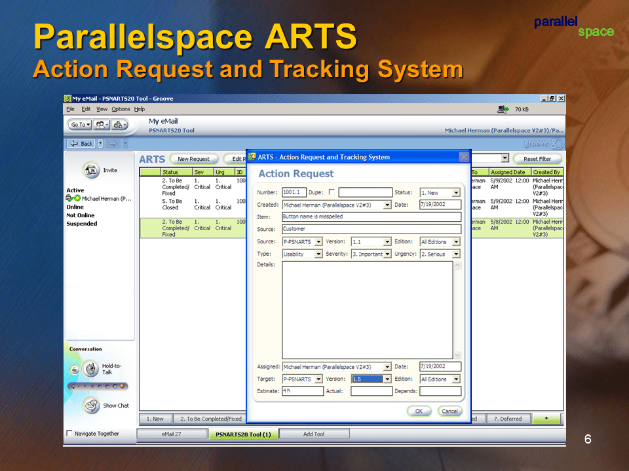Check the Dupe checkbox
This screenshot has width=629, height=471.
click(x=332, y=192)
